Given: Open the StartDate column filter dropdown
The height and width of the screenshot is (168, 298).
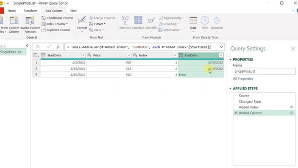Looking at the screenshot, I should [x=83, y=55].
